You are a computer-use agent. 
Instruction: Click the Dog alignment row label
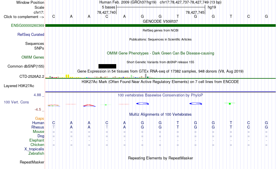[x=41, y=136]
